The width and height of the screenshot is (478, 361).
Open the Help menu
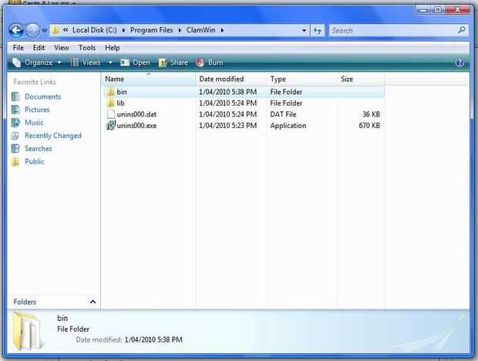tap(113, 48)
